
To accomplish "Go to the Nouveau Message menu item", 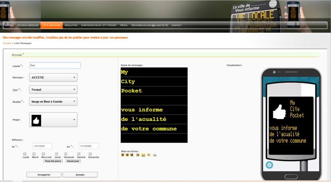I will [x=27, y=25].
